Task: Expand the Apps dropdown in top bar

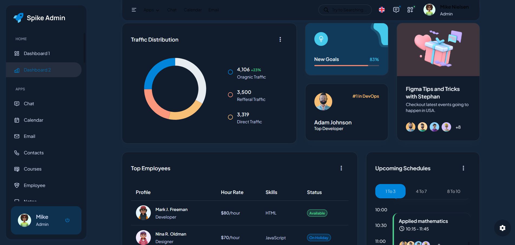Action: point(151,10)
